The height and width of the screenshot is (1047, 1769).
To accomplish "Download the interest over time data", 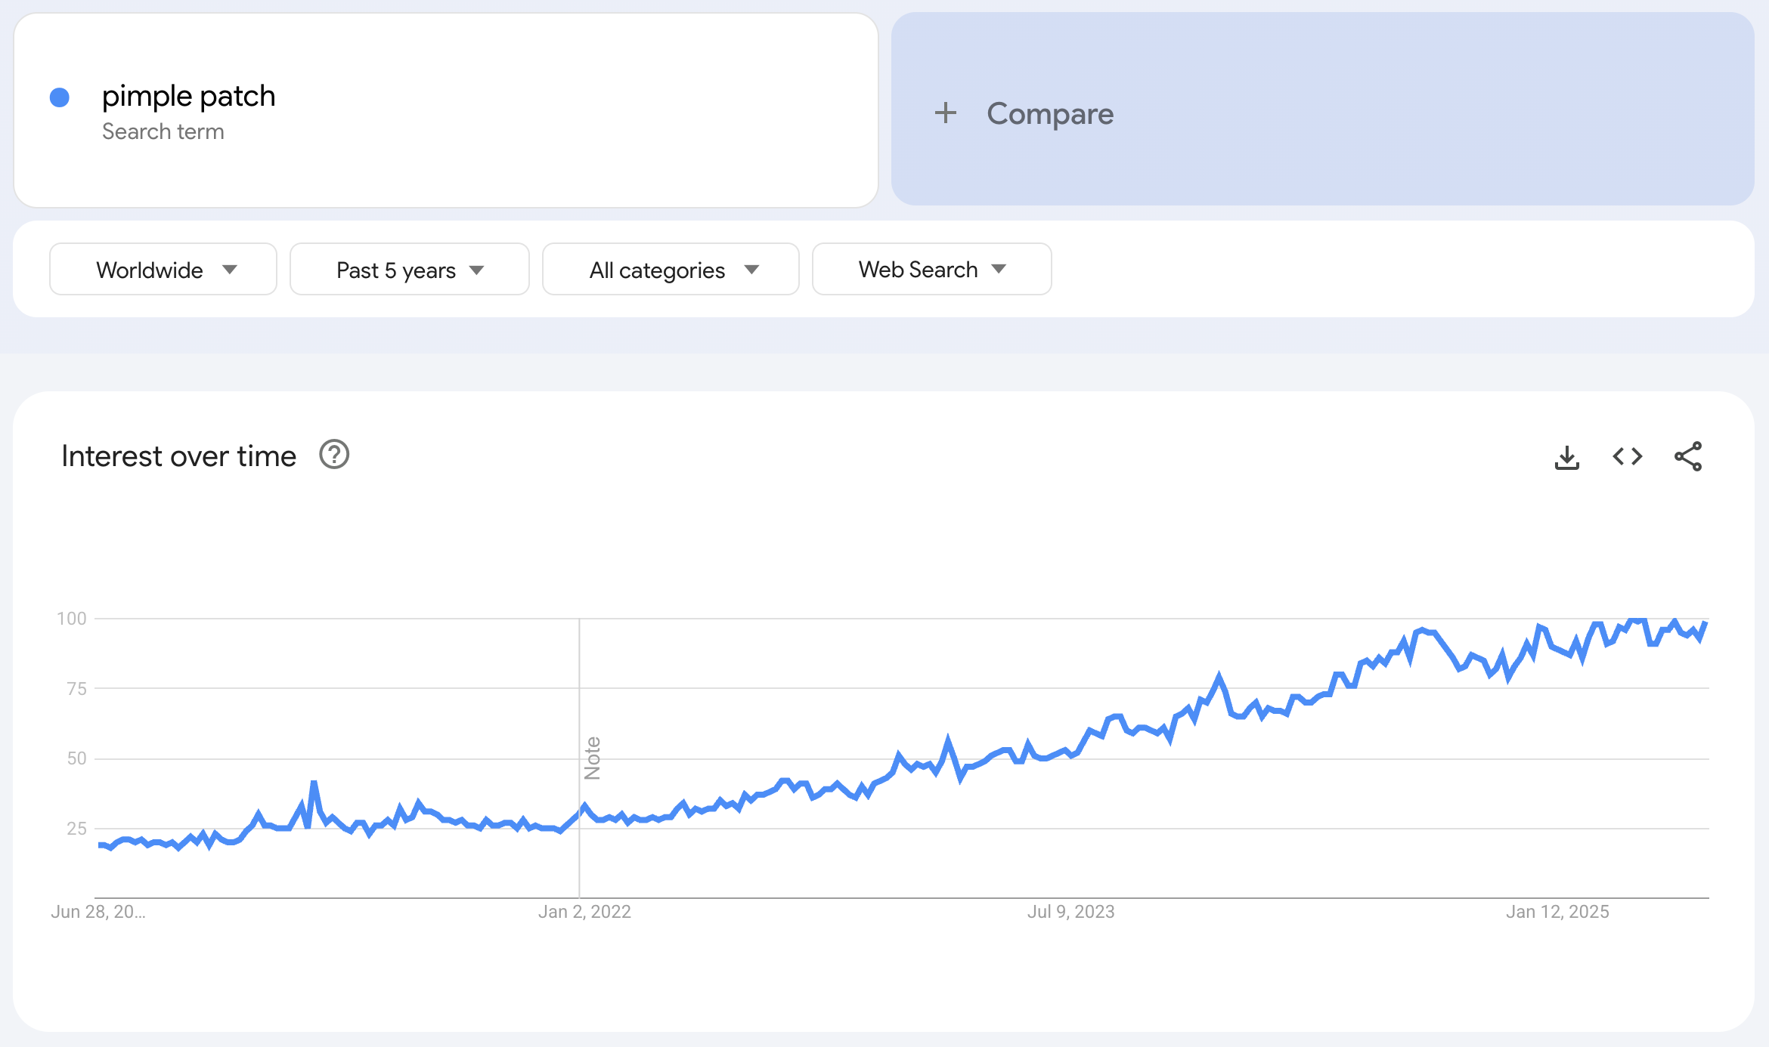I will (1567, 457).
